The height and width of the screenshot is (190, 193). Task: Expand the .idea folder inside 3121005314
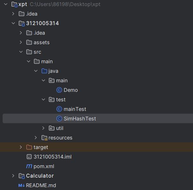21,33
